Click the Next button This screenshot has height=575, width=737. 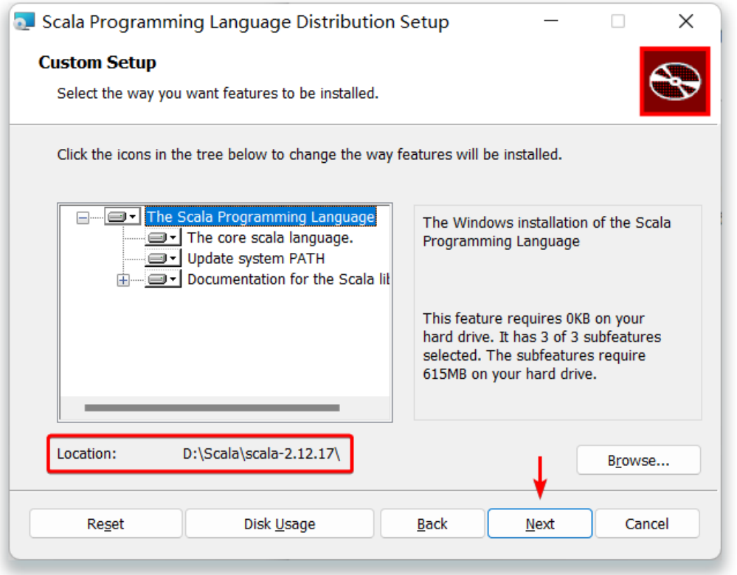pos(539,523)
